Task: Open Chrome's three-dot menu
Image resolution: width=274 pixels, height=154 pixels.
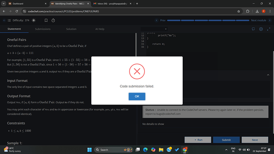Action: click(x=270, y=11)
